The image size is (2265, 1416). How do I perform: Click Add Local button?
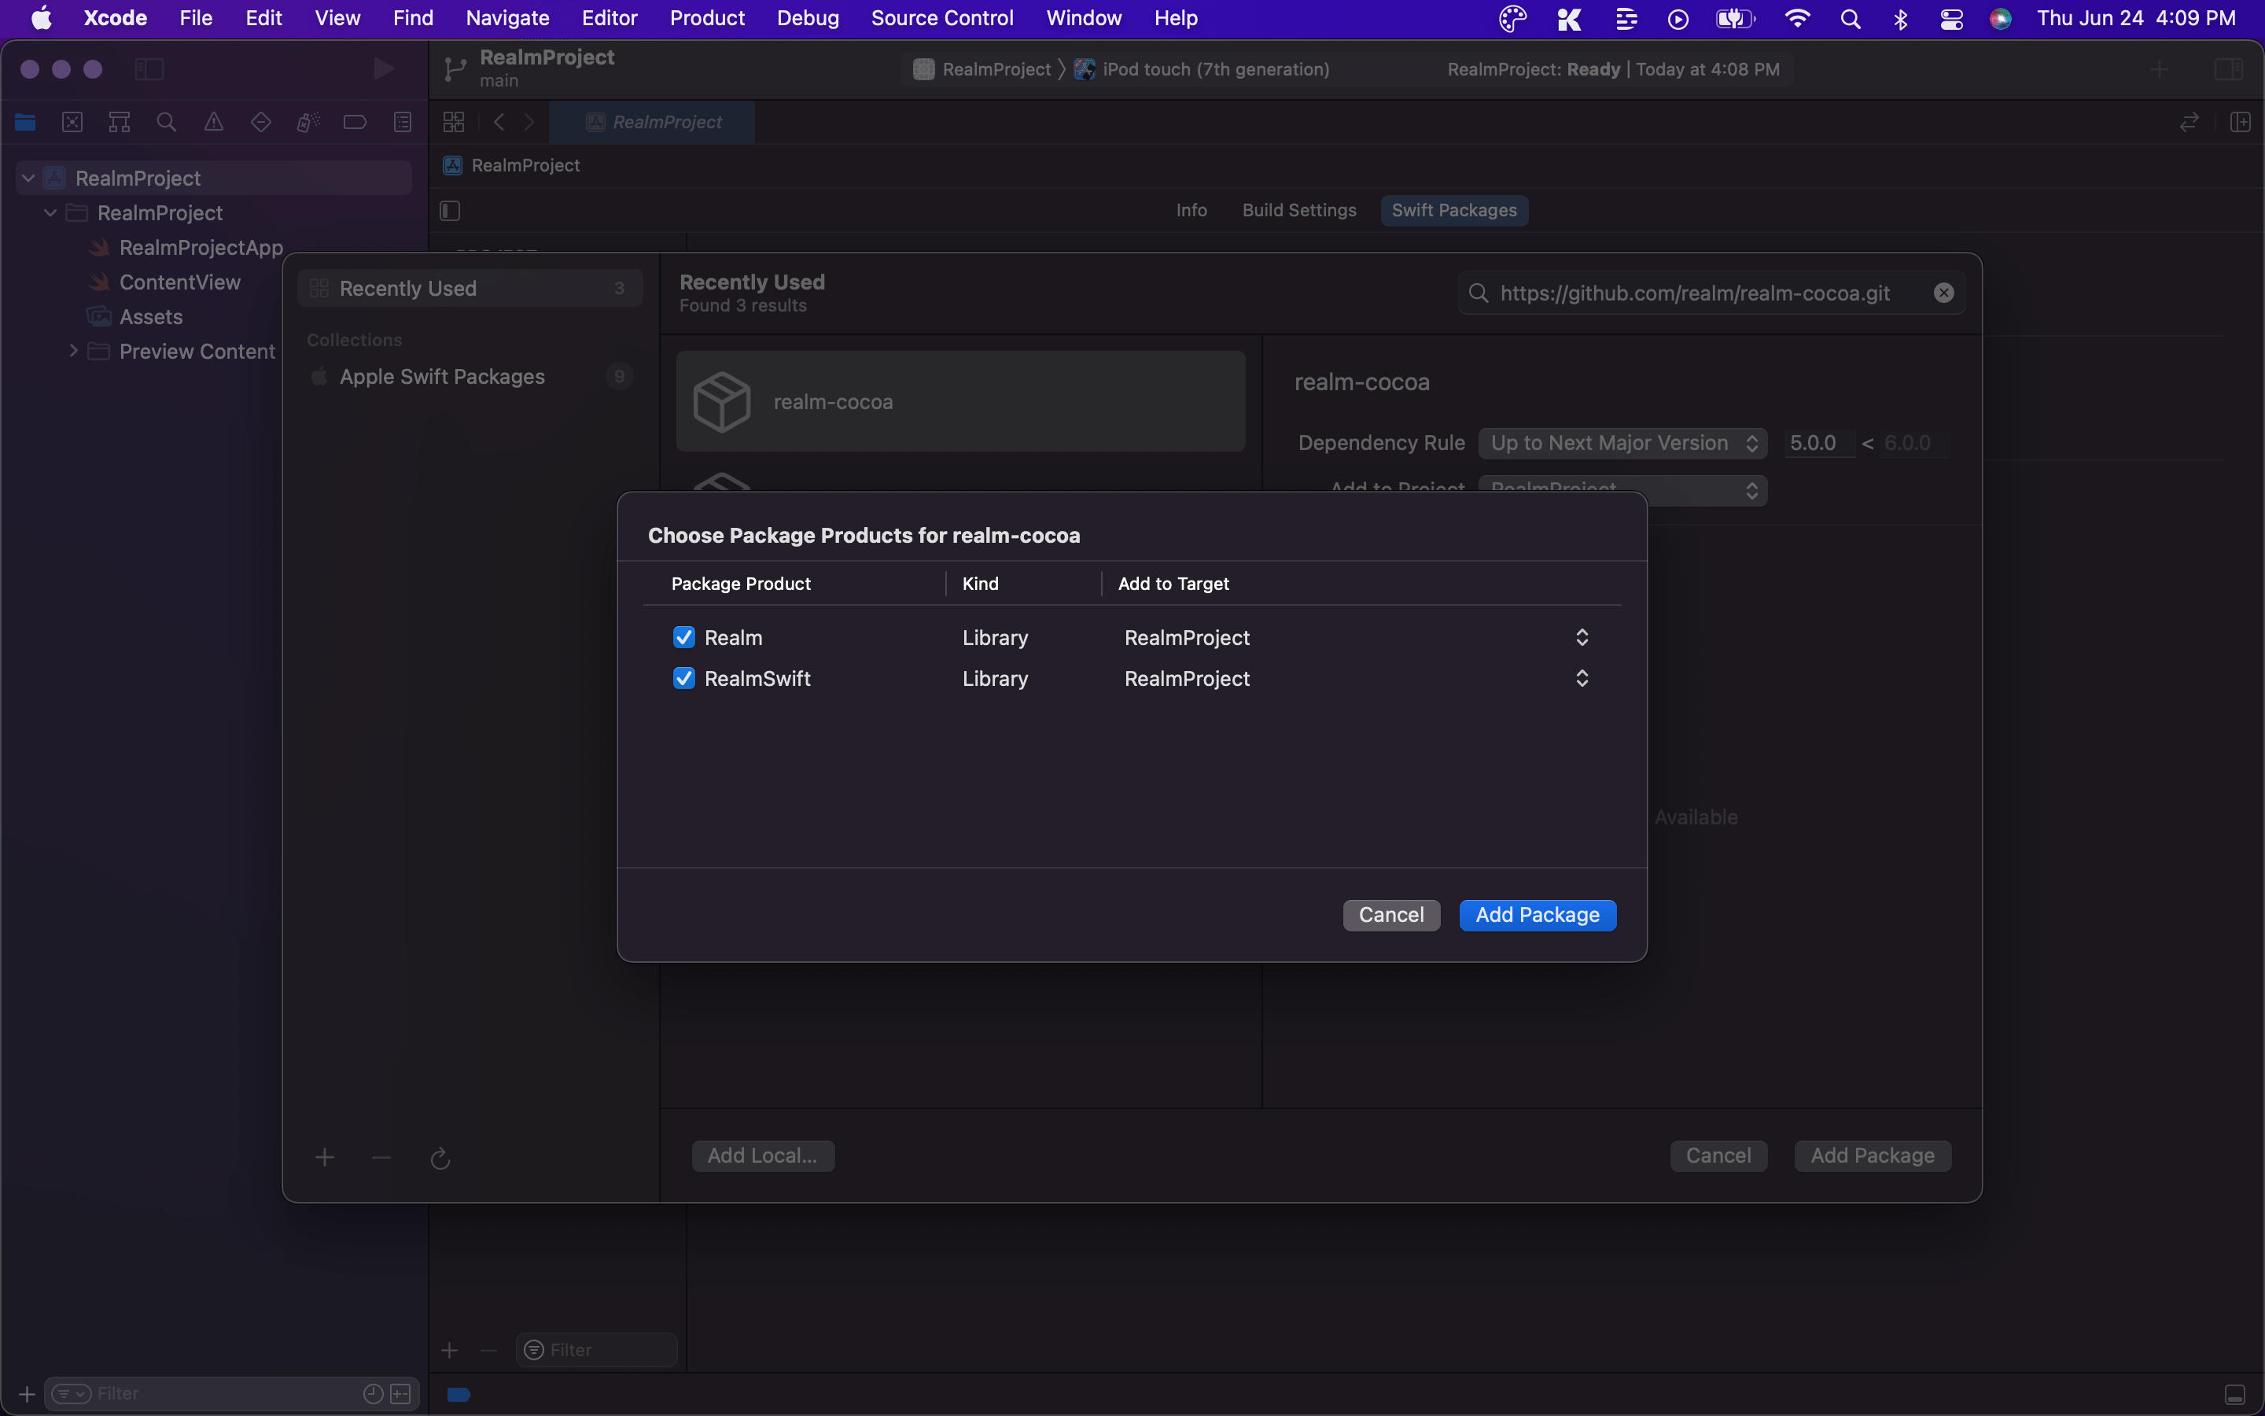click(x=761, y=1155)
